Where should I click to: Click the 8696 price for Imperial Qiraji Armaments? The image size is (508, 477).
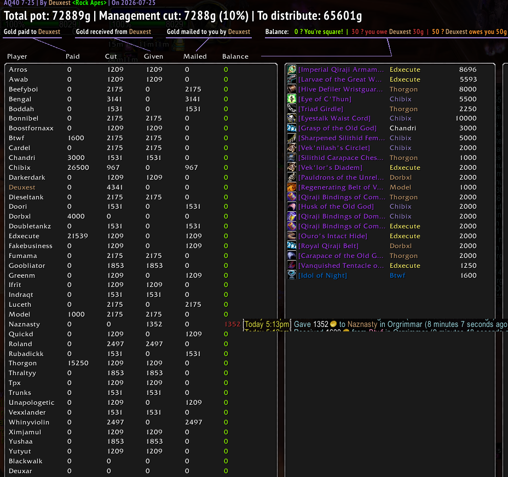click(x=468, y=70)
